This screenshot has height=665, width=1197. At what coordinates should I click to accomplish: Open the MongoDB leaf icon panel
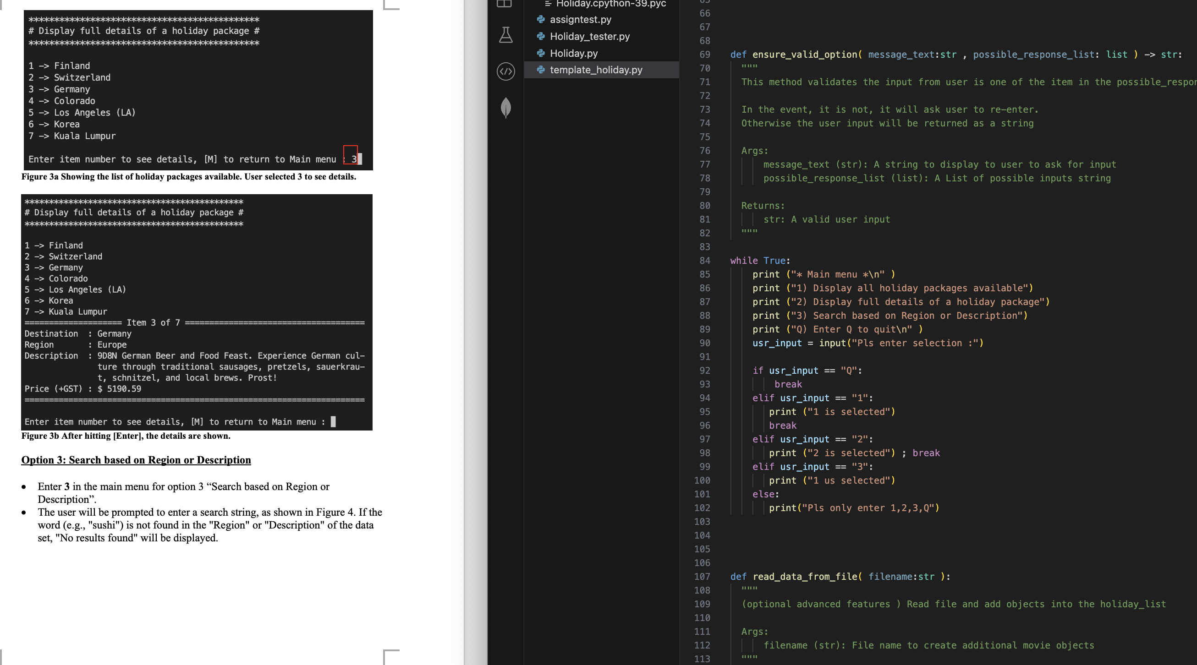coord(505,108)
